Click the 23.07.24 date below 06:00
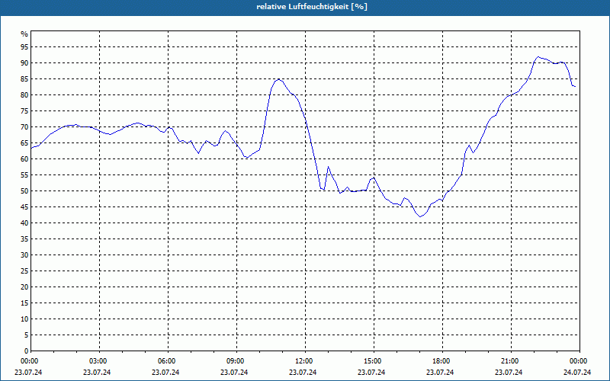Screen dimensions: 610x381 click(x=165, y=373)
